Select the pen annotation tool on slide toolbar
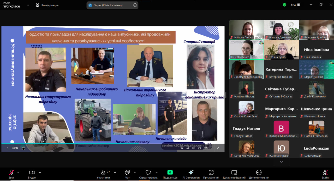The width and height of the screenshot is (334, 181). [188, 148]
